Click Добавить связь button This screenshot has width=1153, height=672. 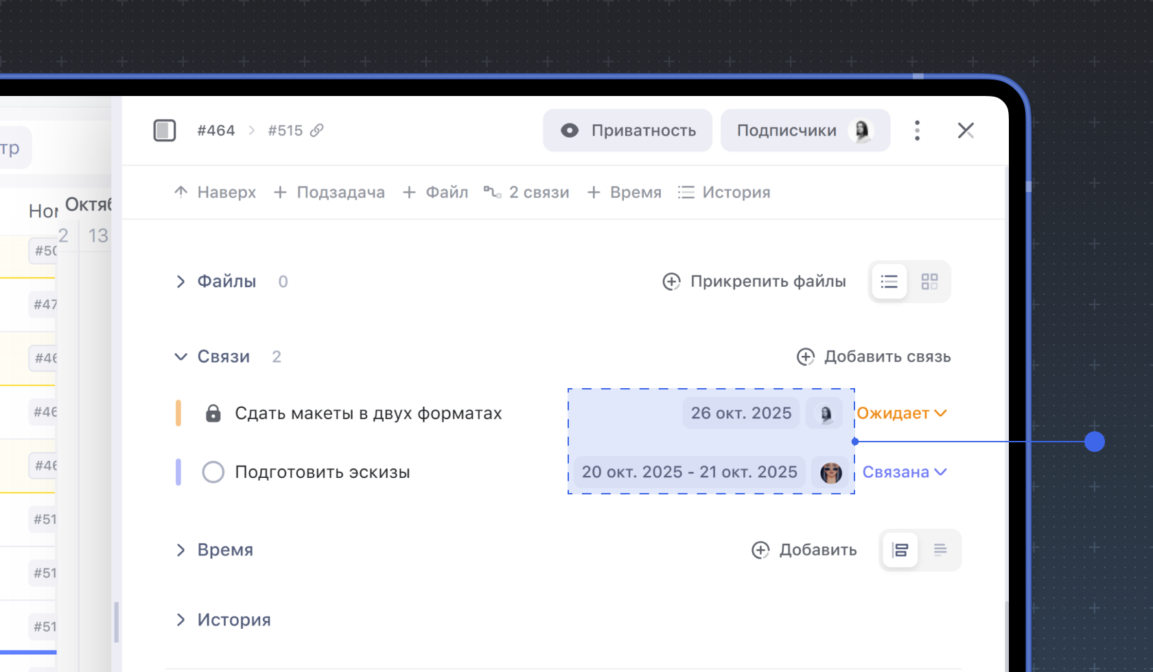point(874,357)
